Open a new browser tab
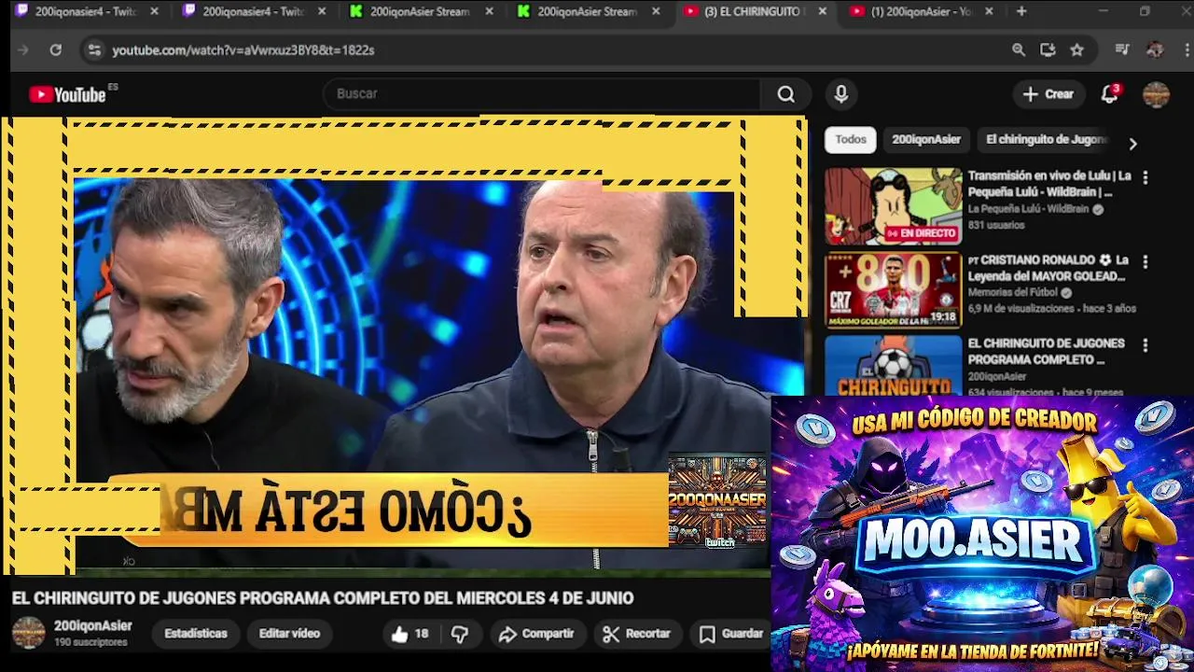 point(1021,11)
